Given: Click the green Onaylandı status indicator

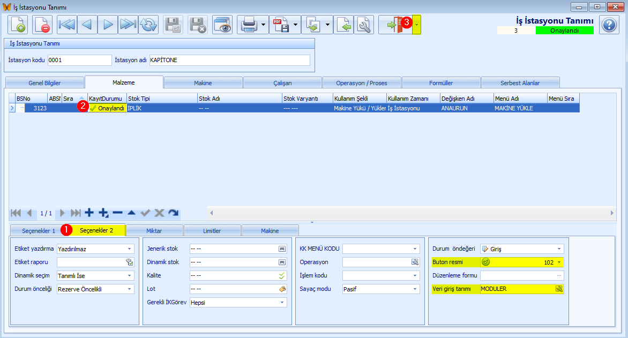Looking at the screenshot, I should 564,31.
